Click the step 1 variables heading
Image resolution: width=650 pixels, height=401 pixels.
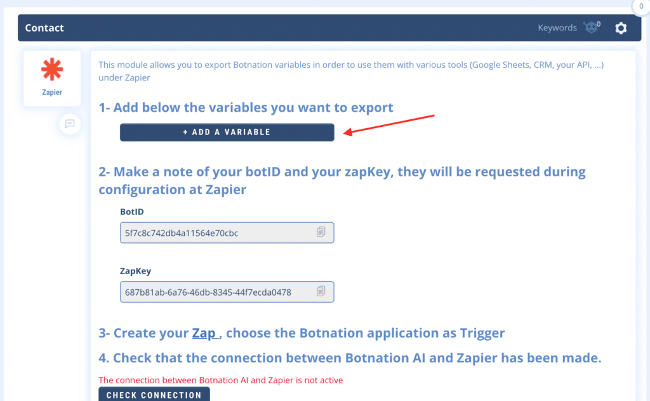click(246, 107)
